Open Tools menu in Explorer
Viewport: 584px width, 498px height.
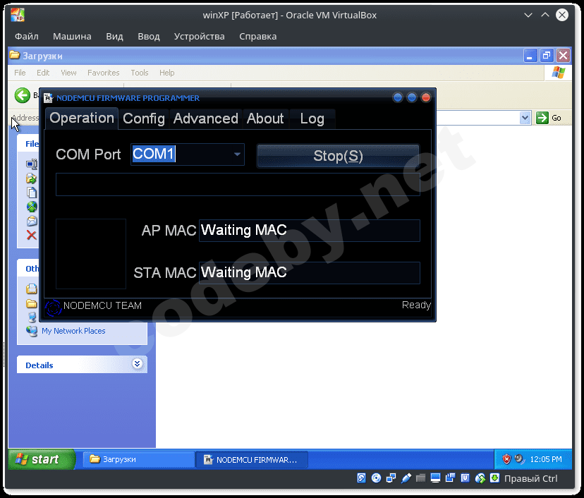(139, 73)
